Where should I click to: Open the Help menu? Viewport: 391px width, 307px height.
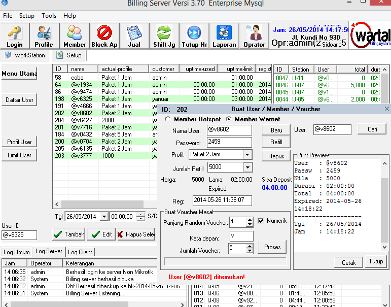coord(69,16)
